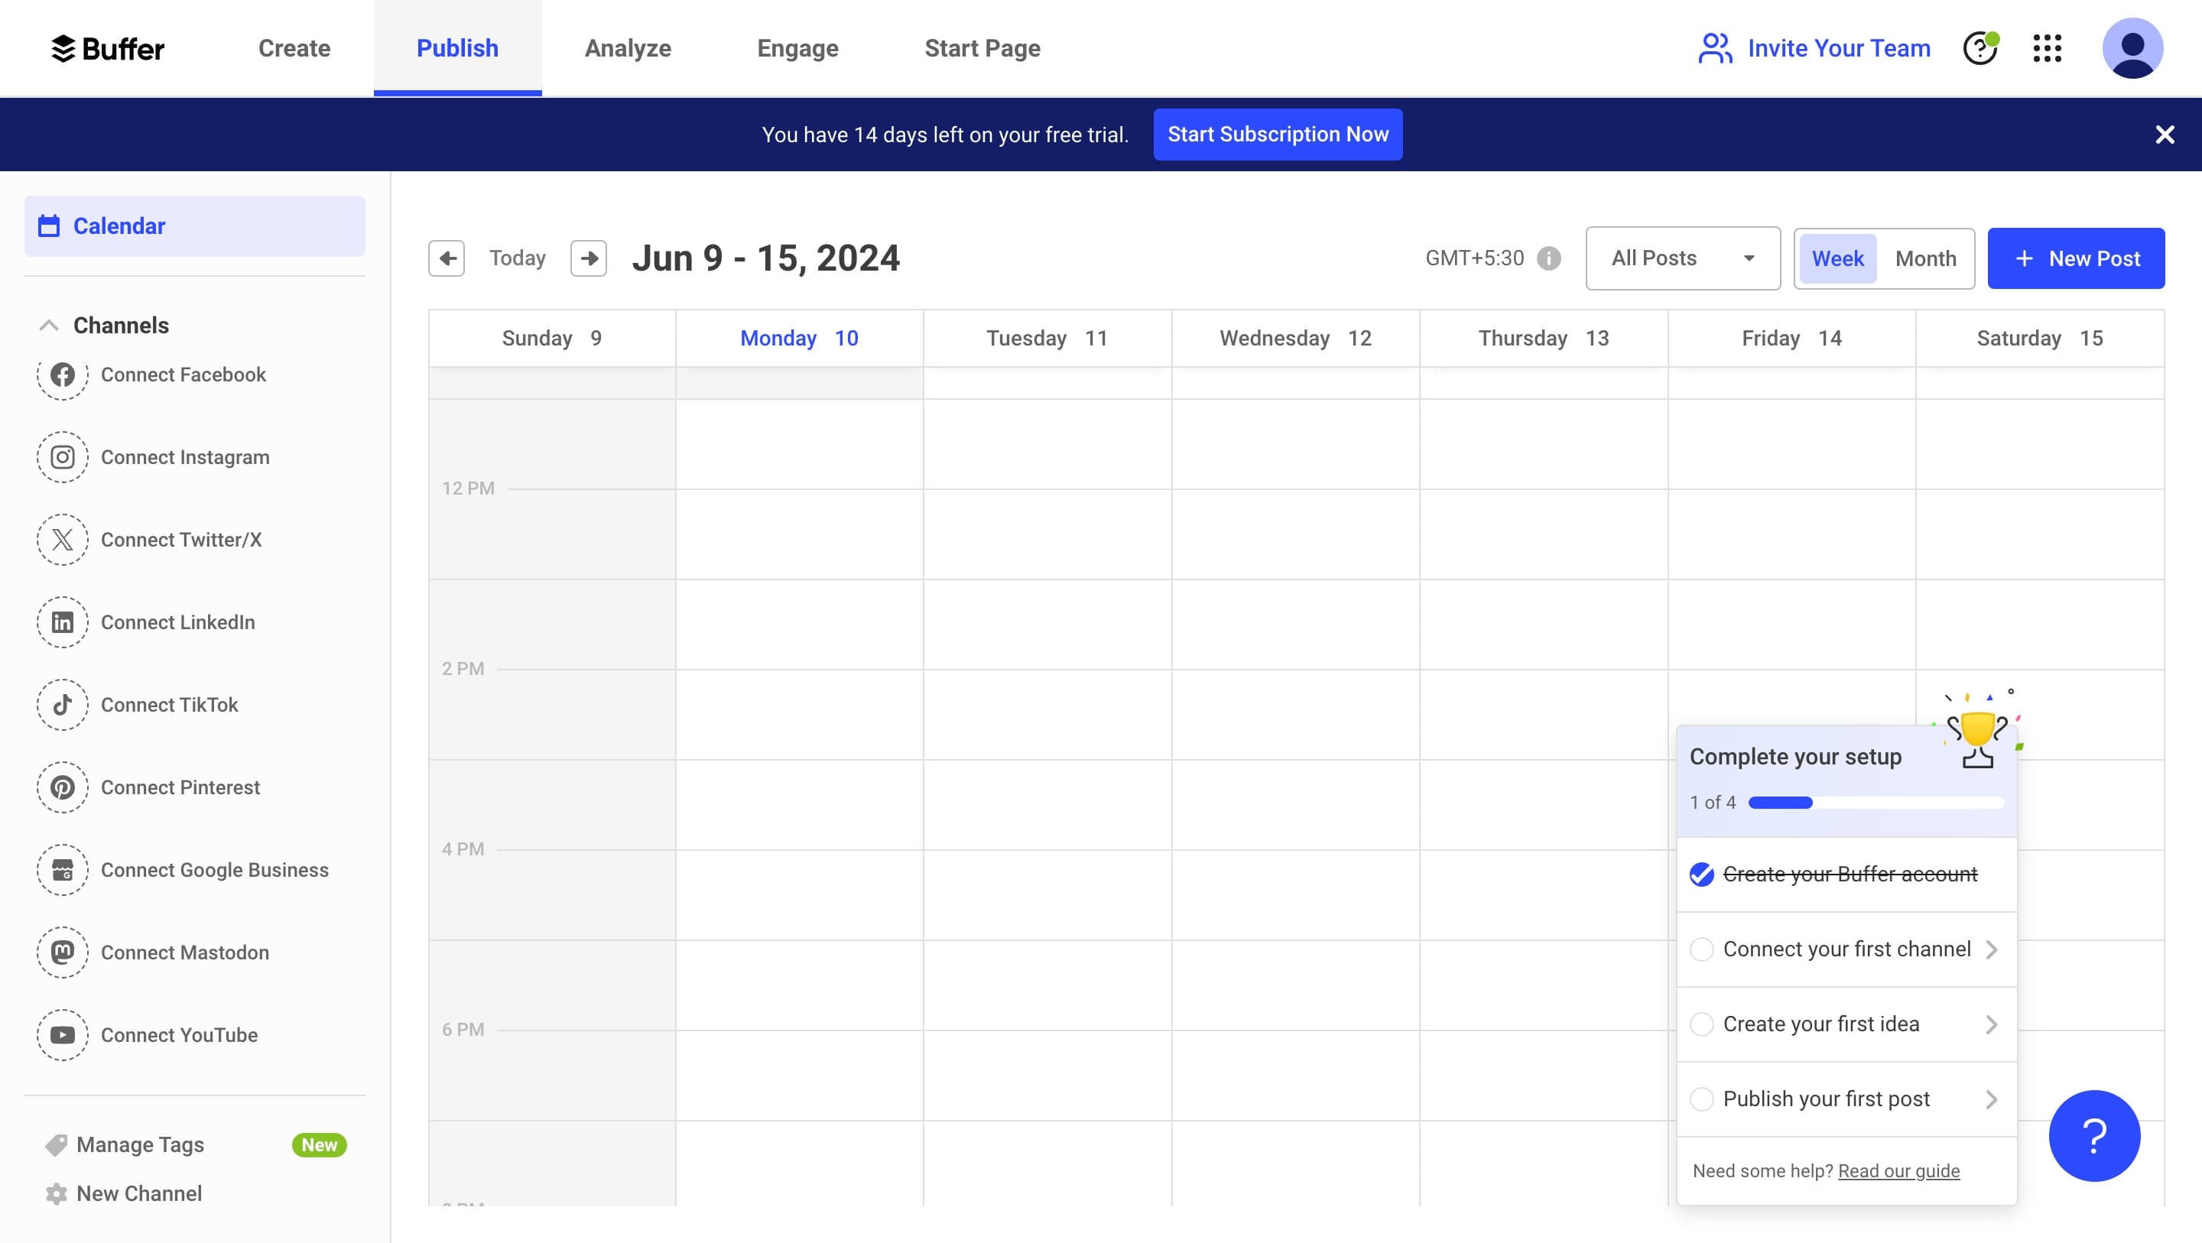Click the Buffer logo
Viewport: 2202px width, 1243px height.
[x=108, y=49]
